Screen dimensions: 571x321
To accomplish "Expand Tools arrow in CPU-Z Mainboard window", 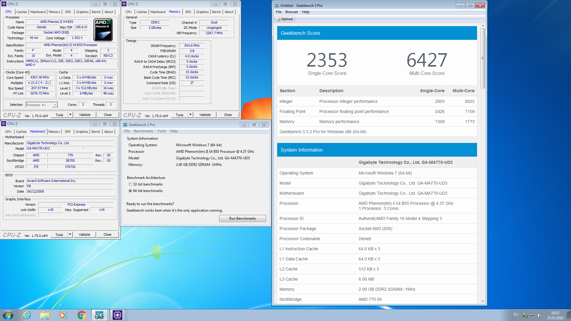I will pyautogui.click(x=70, y=235).
